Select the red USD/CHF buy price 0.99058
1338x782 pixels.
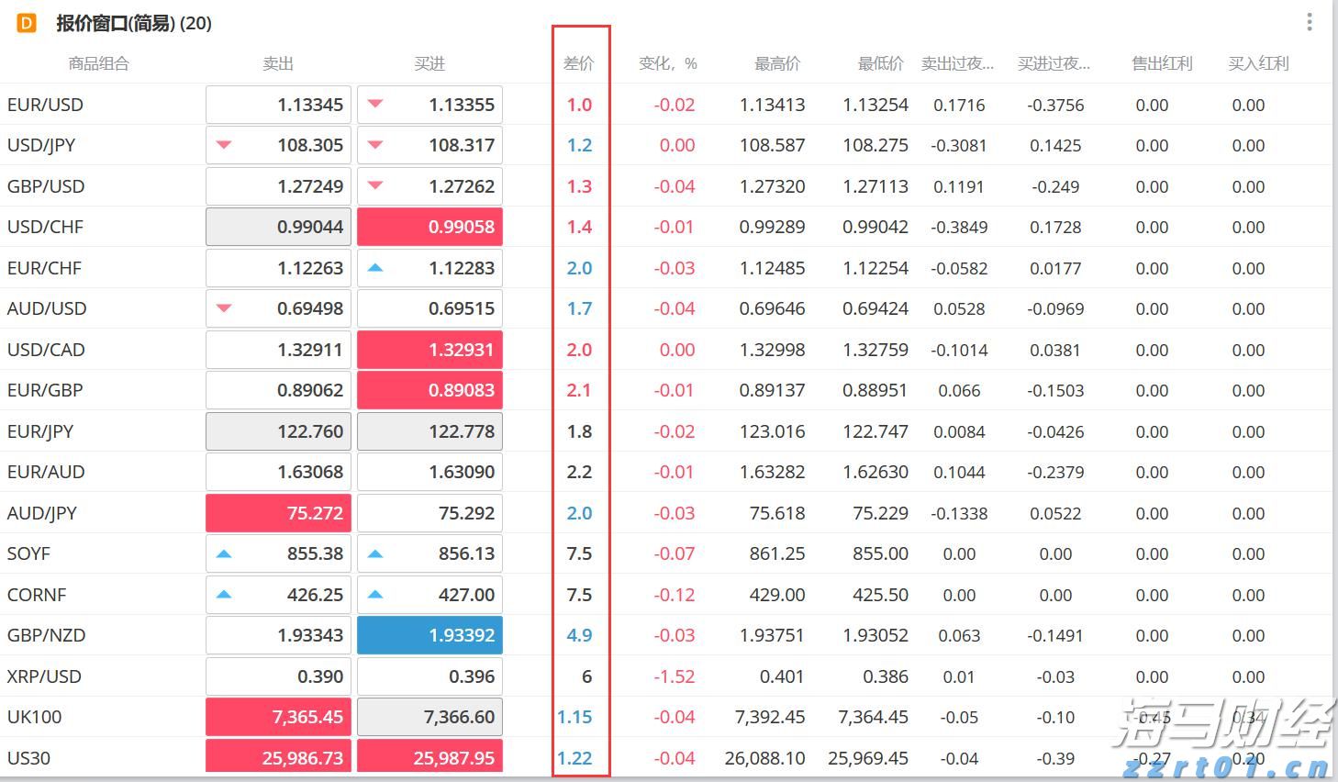click(x=429, y=226)
